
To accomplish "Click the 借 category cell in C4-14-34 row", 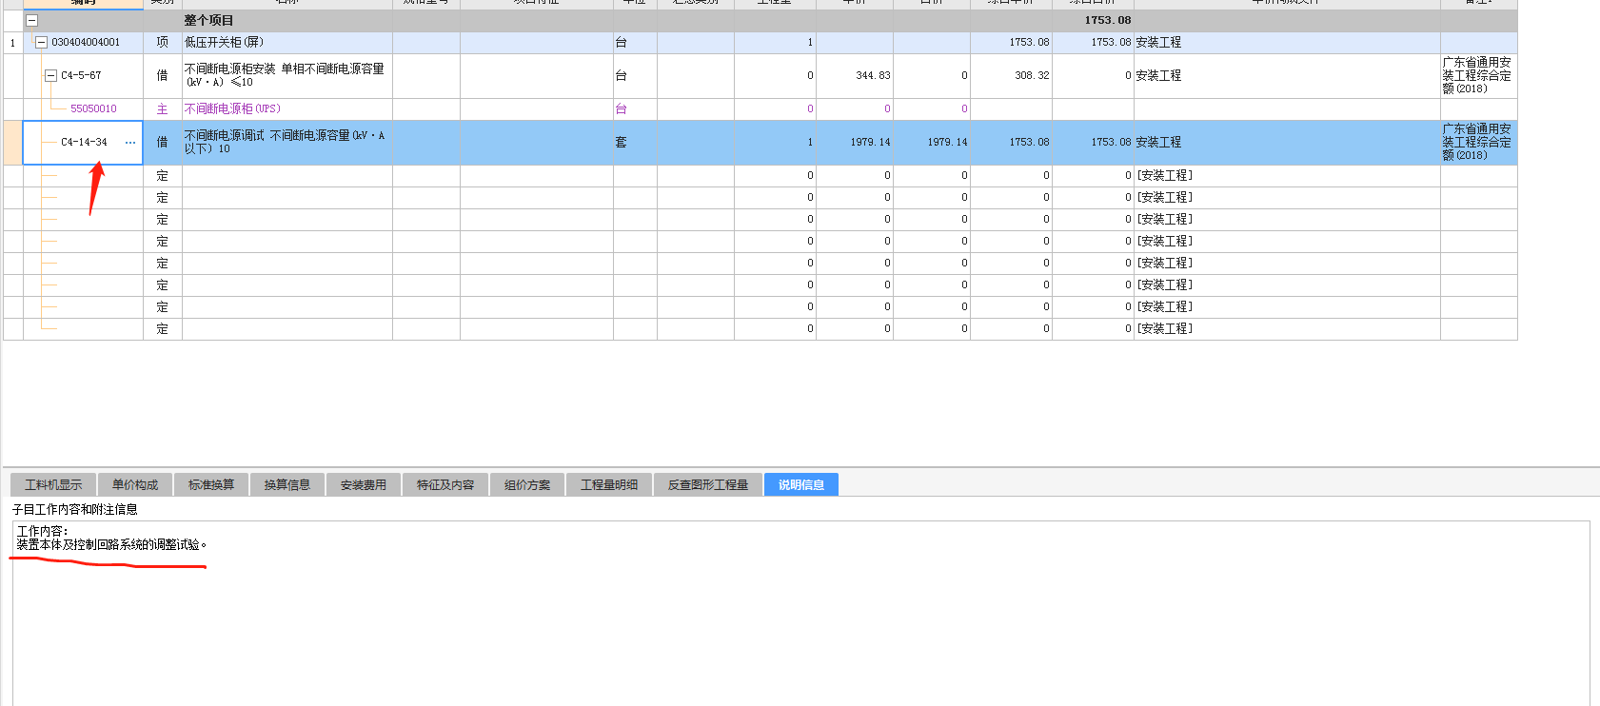I will 162,142.
